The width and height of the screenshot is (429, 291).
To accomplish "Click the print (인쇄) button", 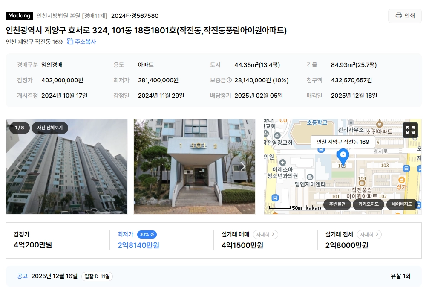I will 405,16.
